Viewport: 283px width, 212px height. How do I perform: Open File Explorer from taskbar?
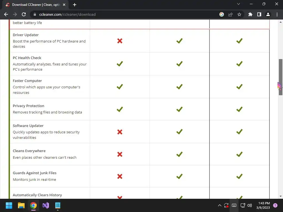21,205
